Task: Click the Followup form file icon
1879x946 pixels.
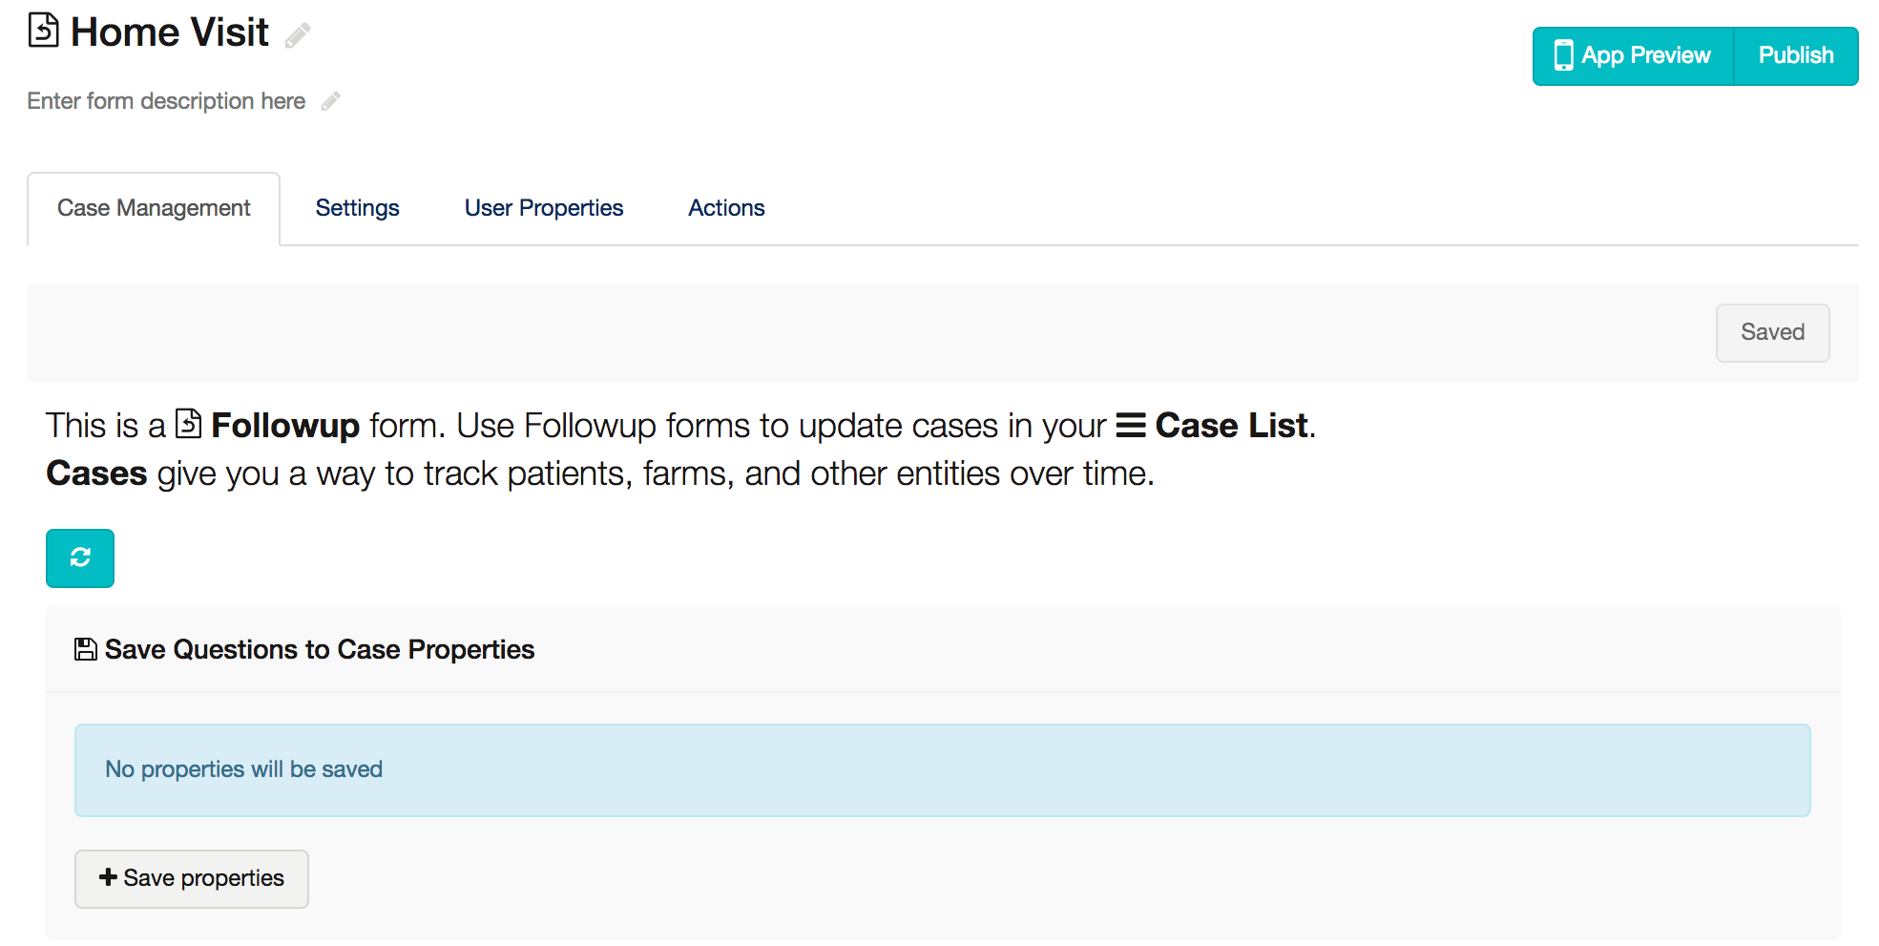Action: coord(189,423)
